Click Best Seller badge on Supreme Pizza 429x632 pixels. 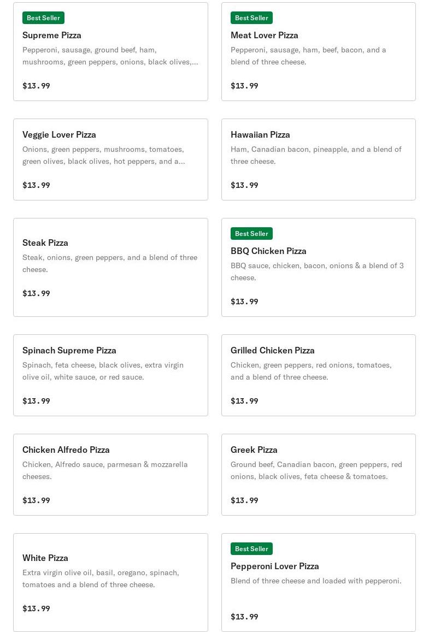tap(43, 18)
